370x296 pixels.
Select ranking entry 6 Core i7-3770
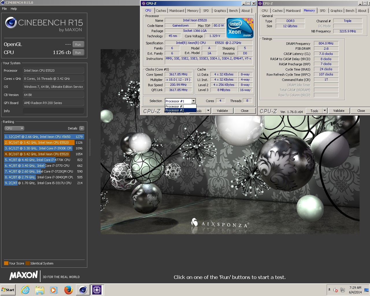(44, 166)
